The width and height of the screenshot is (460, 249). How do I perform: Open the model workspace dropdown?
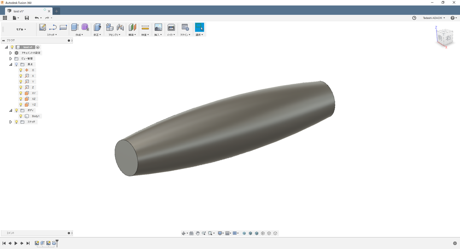[x=21, y=29]
